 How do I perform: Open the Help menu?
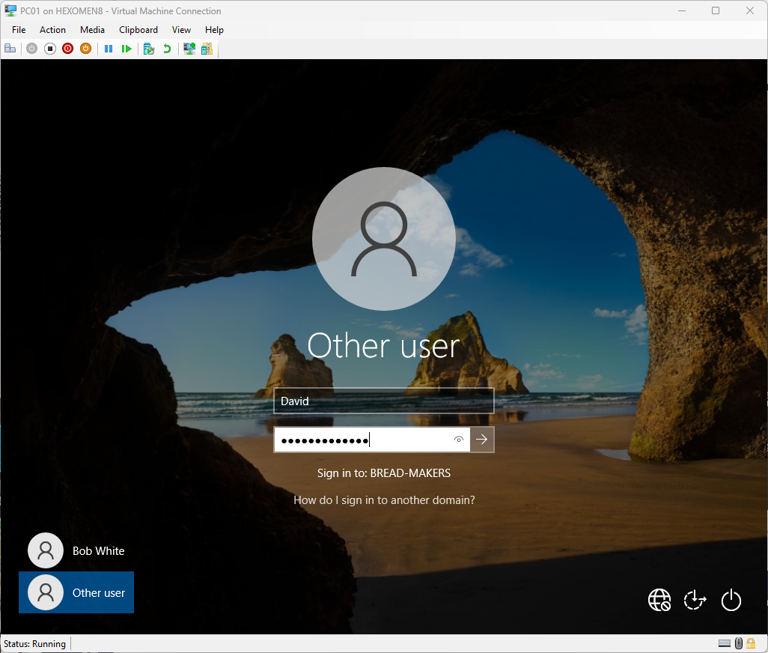(214, 30)
